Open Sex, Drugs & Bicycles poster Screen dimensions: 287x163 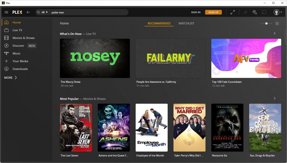pyautogui.click(x=265, y=127)
